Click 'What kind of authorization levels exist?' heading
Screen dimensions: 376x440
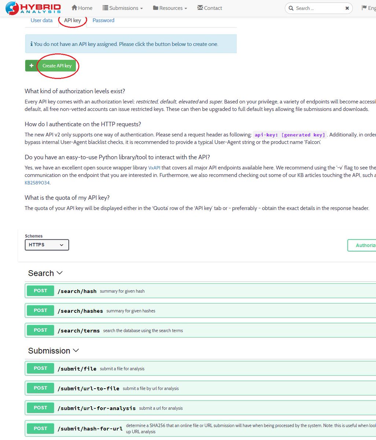75,91
